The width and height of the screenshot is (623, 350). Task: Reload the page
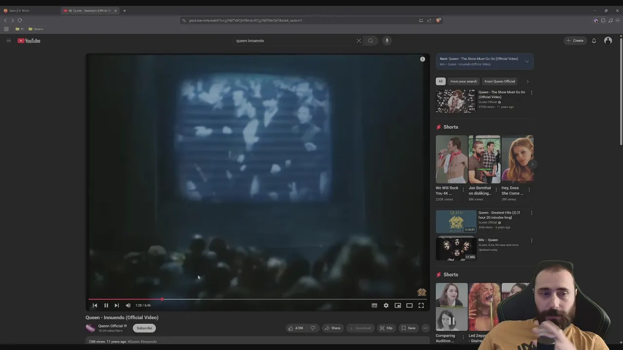20,20
